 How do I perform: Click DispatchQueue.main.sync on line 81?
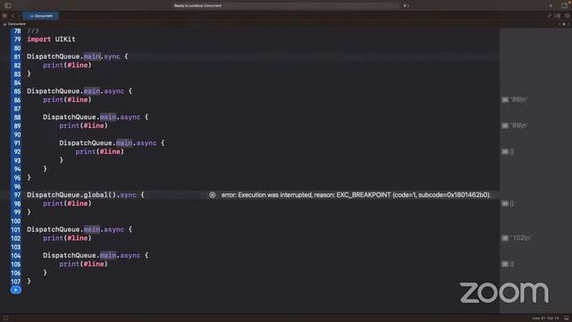(x=73, y=56)
